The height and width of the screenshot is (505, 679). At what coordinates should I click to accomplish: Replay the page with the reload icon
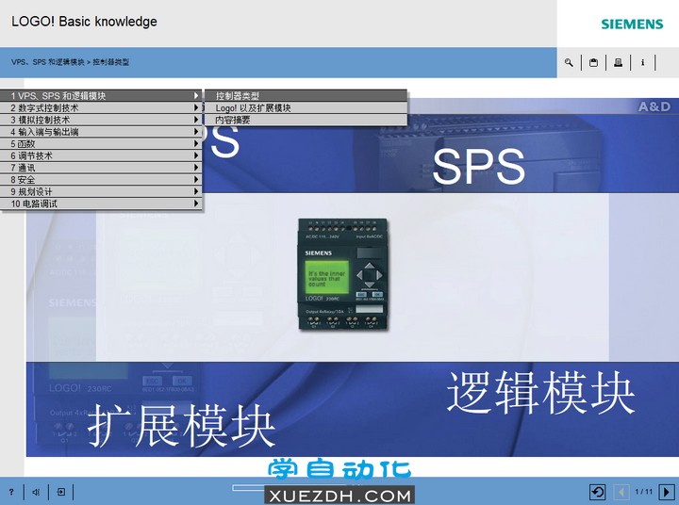(598, 492)
